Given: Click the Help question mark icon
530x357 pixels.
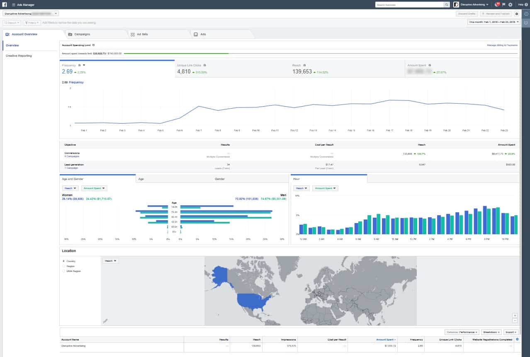Looking at the screenshot, I should tap(526, 5).
